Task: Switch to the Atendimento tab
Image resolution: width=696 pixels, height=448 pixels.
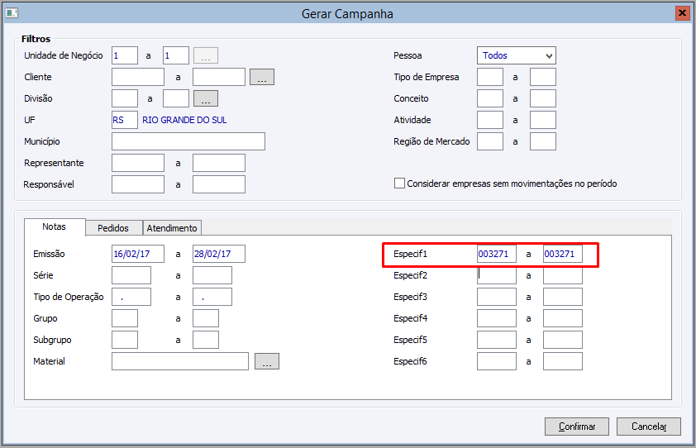Action: pos(172,228)
